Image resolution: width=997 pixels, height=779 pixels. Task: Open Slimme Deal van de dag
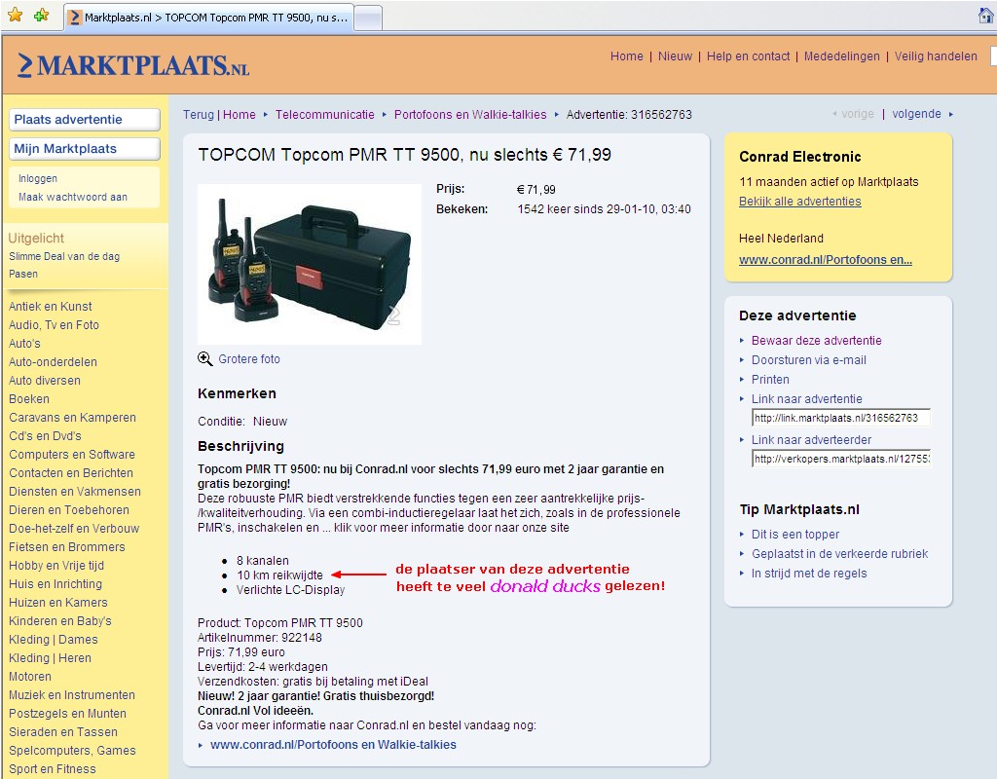[64, 256]
